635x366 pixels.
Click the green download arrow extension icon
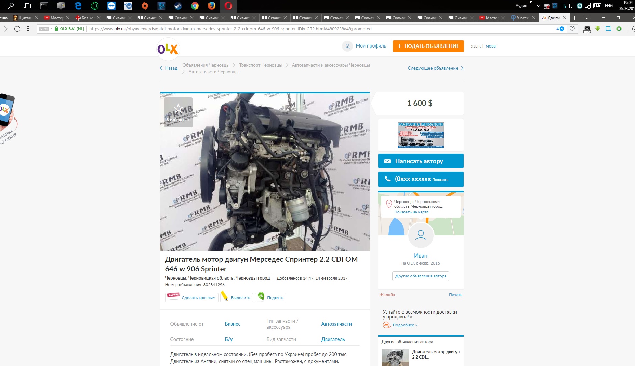[x=597, y=29]
